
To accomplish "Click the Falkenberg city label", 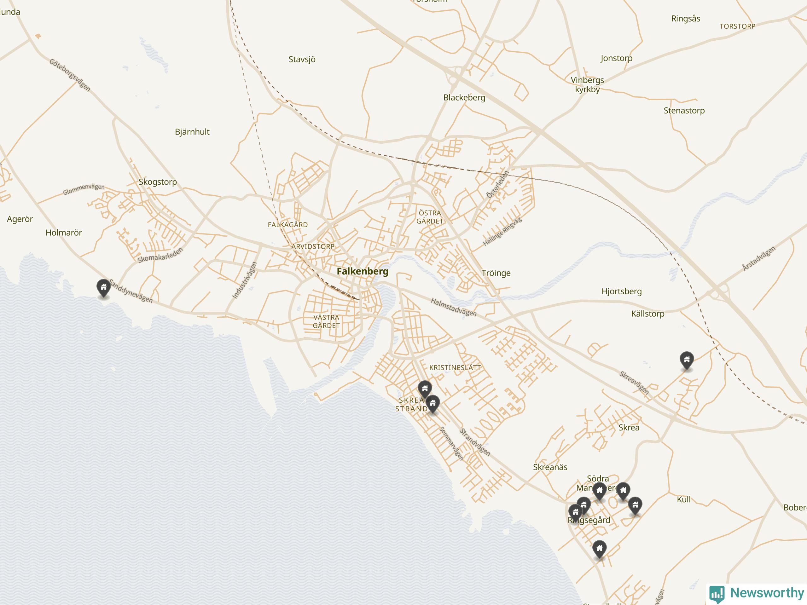I will 362,271.
